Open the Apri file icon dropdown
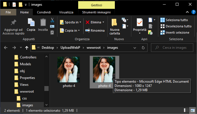 pyautogui.click(x=152, y=20)
